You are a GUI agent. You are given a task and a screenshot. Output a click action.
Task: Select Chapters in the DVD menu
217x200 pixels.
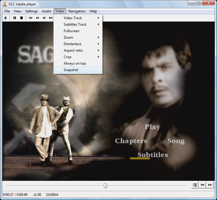pyautogui.click(x=131, y=141)
